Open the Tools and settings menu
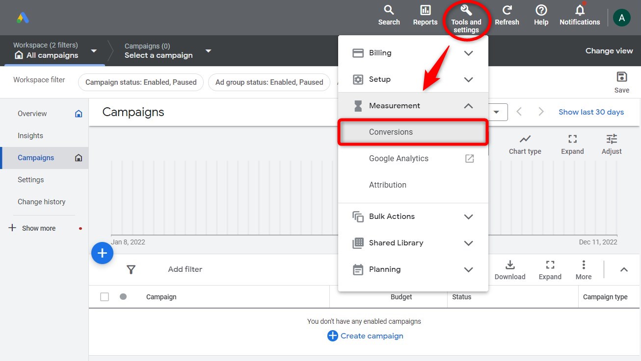This screenshot has height=361, width=641. (x=466, y=16)
